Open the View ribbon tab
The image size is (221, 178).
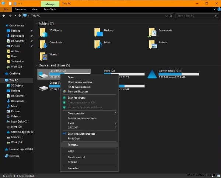35,10
